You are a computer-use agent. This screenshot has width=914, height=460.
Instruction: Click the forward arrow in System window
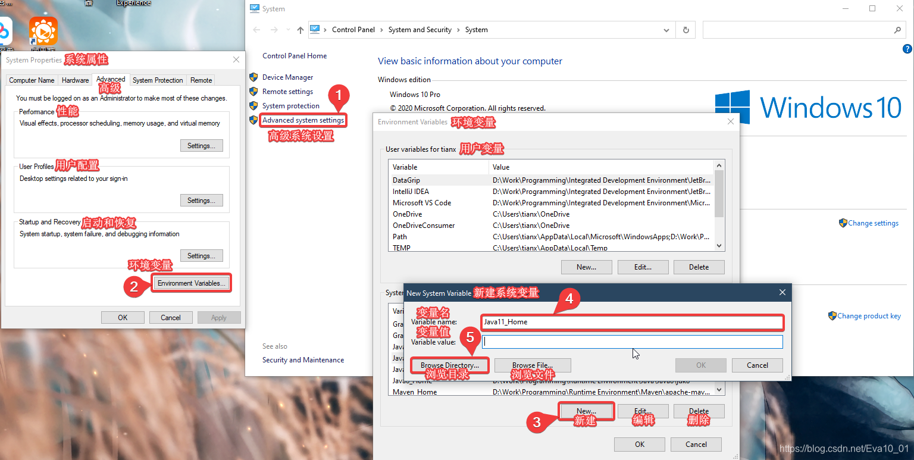[274, 30]
